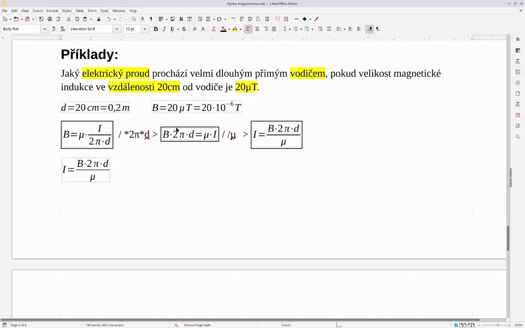
Task: Open the Styles menu
Action: (x=67, y=11)
